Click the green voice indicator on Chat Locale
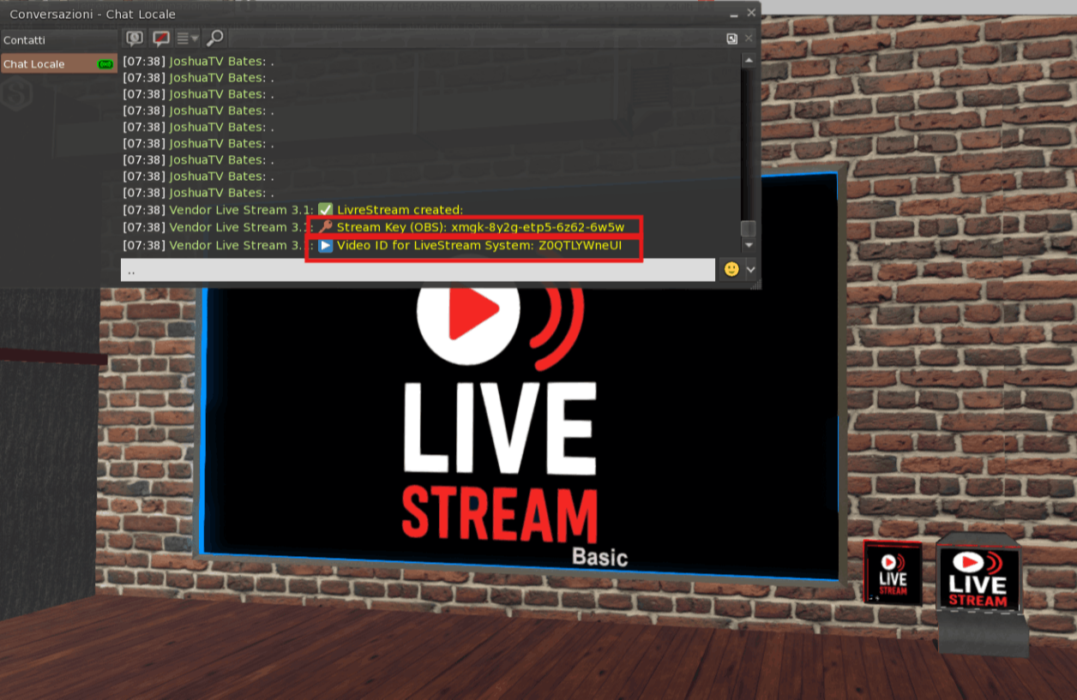This screenshot has width=1077, height=700. (x=105, y=64)
